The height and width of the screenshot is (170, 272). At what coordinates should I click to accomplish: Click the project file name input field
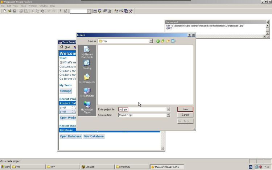tap(143, 109)
